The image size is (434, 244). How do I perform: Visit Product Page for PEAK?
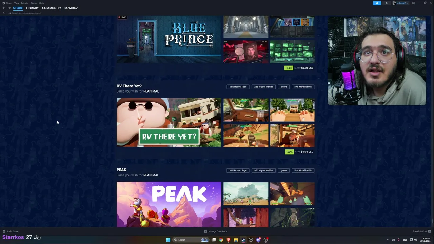click(238, 170)
